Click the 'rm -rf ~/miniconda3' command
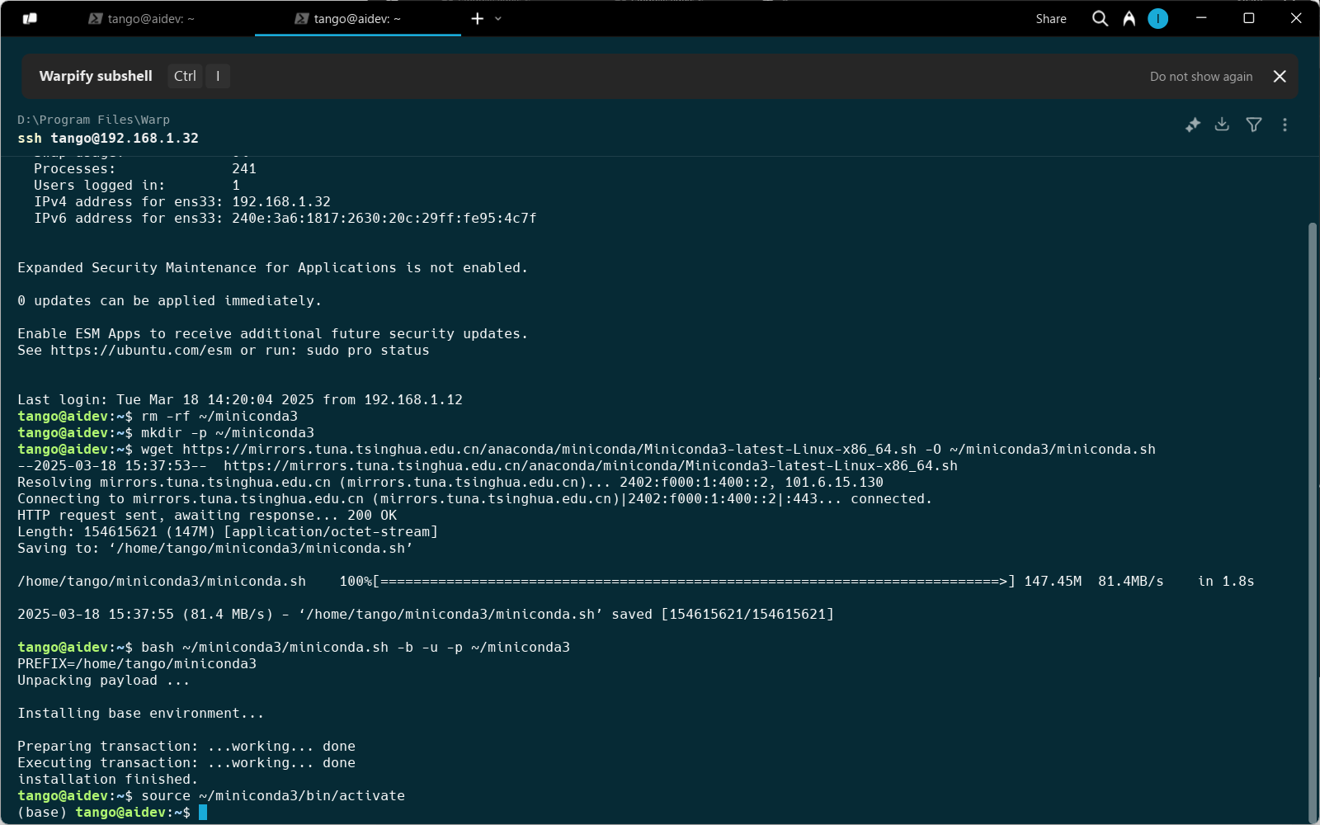This screenshot has height=825, width=1320. 219,417
